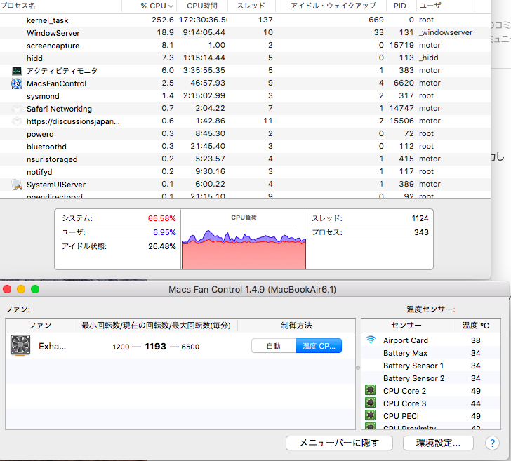Click the 温度 °C column header
Screen dimensions: 511x461
(476, 326)
